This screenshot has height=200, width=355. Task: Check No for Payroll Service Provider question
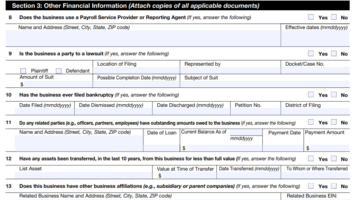pos(334,17)
